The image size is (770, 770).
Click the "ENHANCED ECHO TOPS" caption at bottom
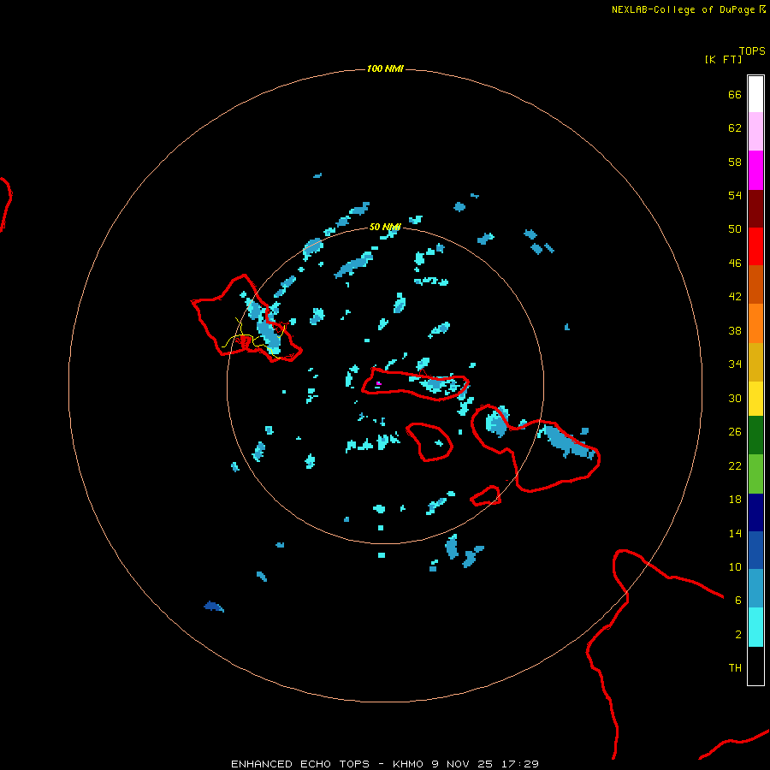click(x=300, y=764)
